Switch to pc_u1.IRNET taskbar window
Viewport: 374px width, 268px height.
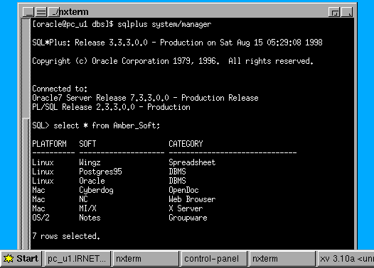78,259
